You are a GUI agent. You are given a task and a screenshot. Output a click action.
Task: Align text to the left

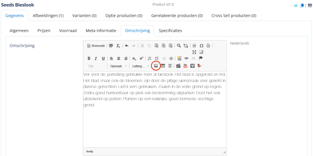112,58
